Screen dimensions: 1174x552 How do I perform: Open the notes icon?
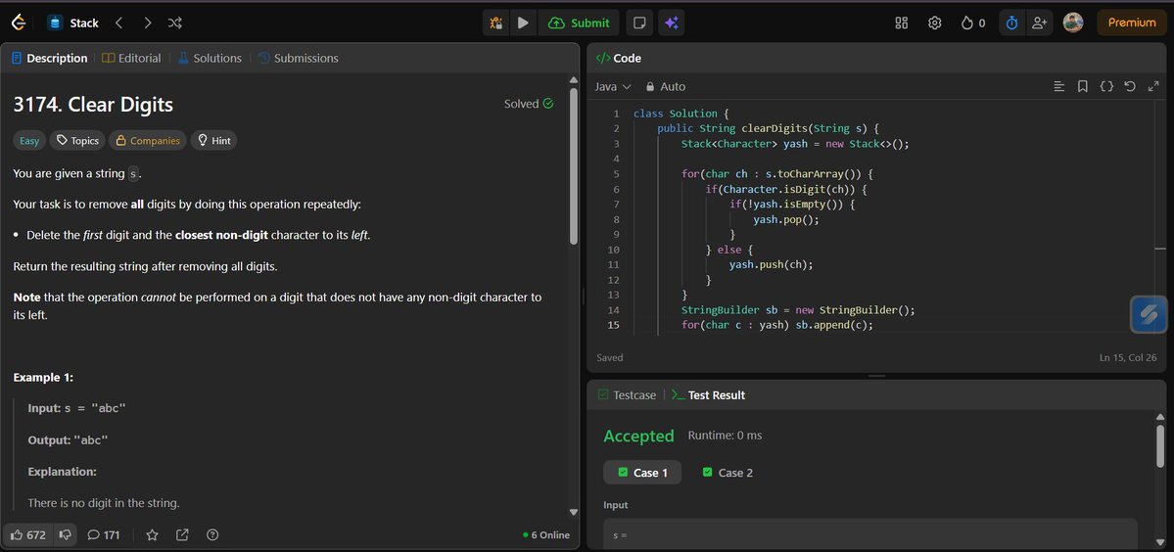tap(639, 23)
